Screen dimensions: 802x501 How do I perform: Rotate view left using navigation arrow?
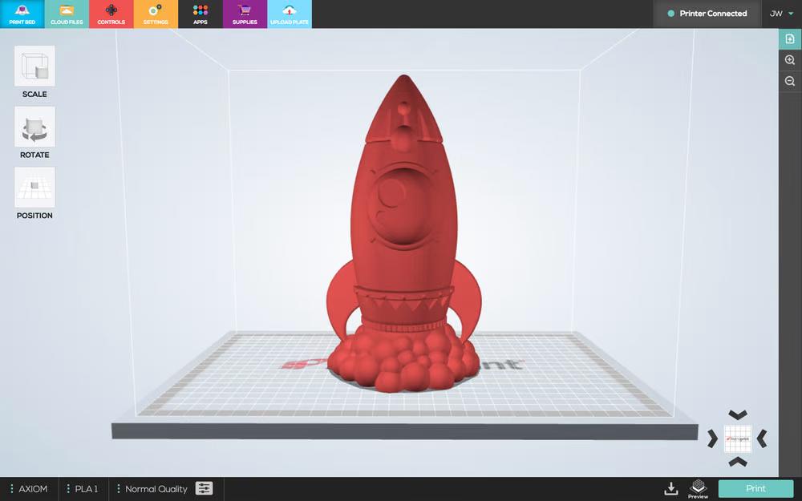tap(712, 438)
